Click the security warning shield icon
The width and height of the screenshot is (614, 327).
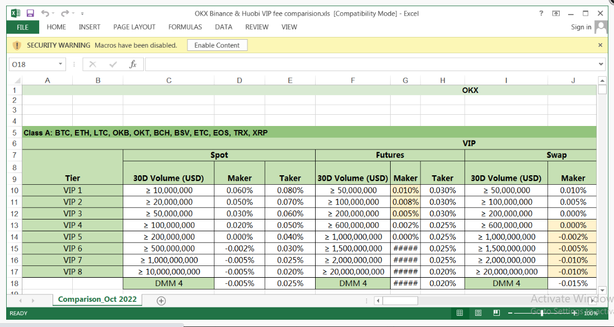(x=16, y=45)
